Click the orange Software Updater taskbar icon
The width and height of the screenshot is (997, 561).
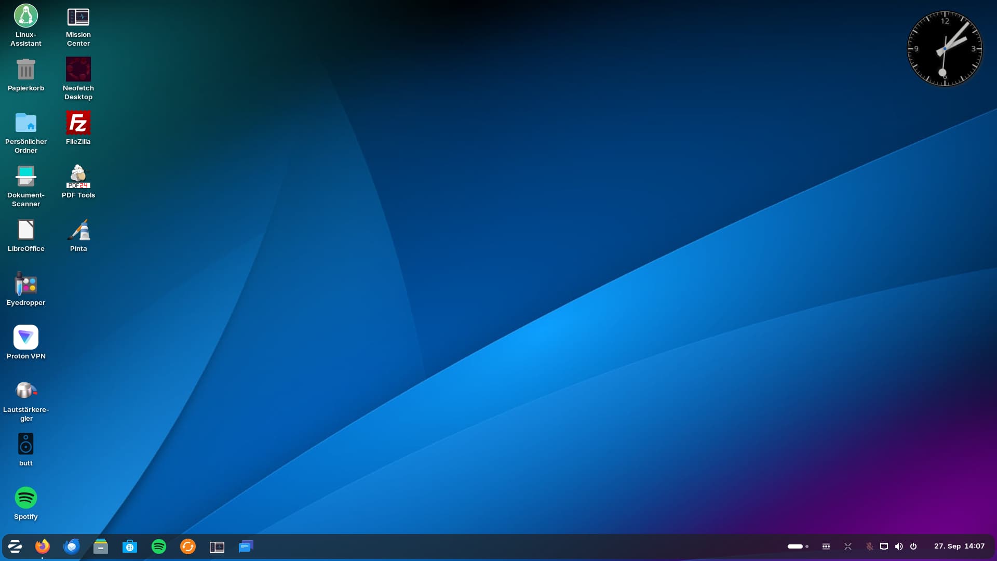pyautogui.click(x=188, y=546)
